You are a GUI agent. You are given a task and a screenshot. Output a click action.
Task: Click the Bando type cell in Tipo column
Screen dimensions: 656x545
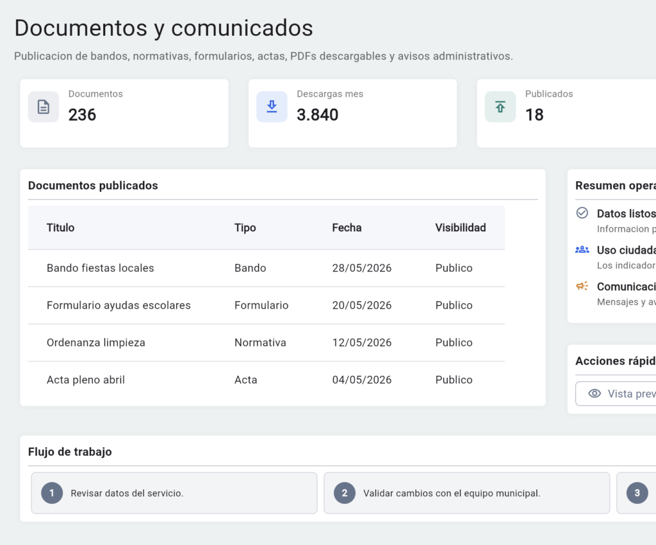250,268
